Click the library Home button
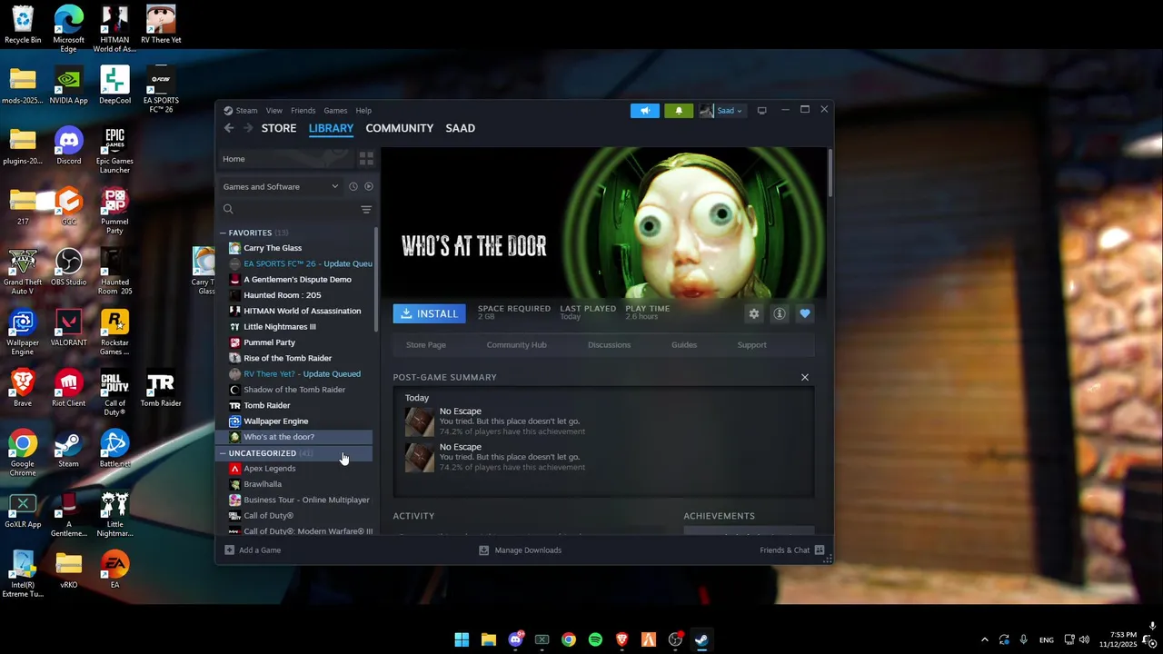 pos(285,159)
